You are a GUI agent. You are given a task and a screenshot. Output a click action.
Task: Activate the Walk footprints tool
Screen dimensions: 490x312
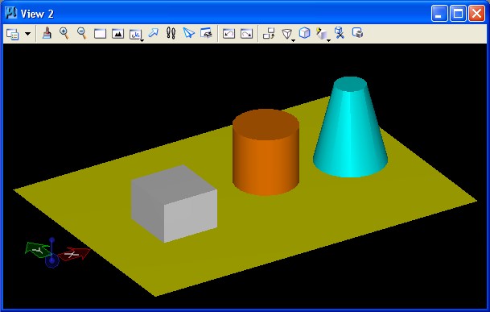(171, 33)
